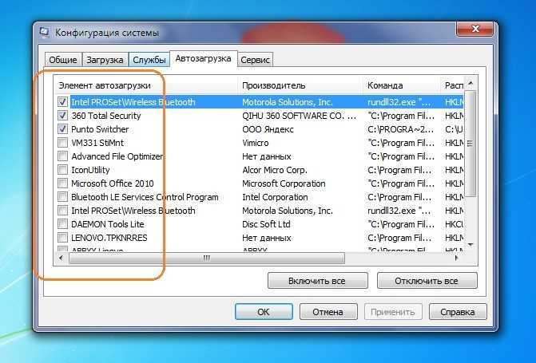Click the Microsoft Corporation manufacturer cell
The width and height of the screenshot is (536, 363).
click(x=284, y=183)
